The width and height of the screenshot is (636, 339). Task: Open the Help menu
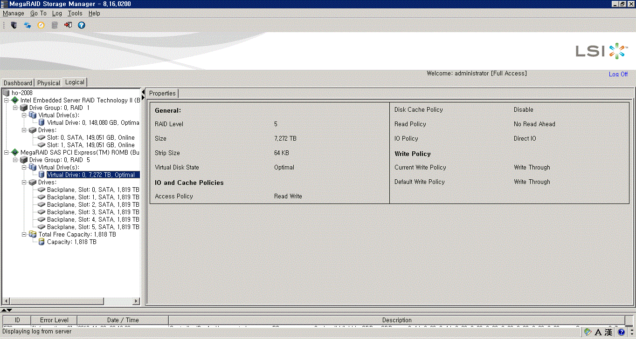(x=94, y=14)
